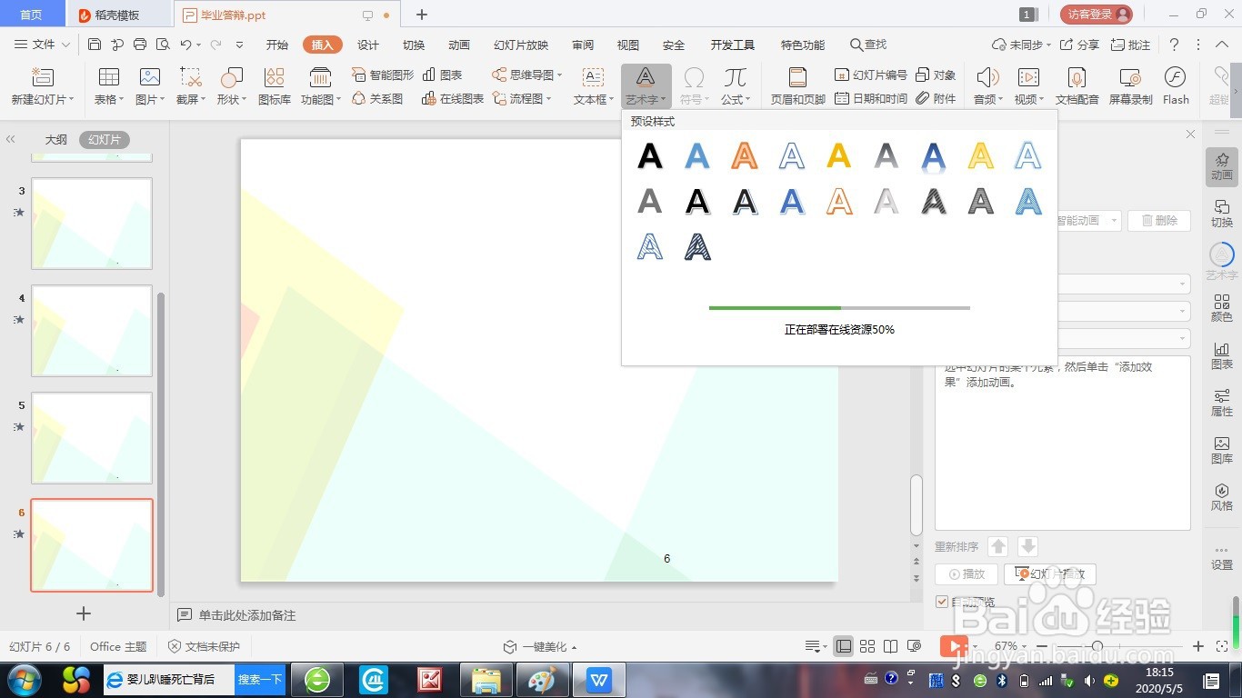
Task: Expand the 流程图 flowchart dropdown
Action: pyautogui.click(x=549, y=98)
